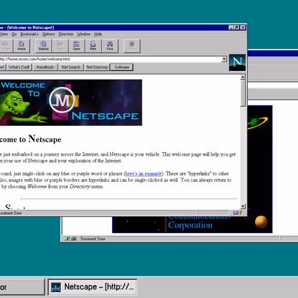Open the Options menu
The image size is (298, 298).
coord(48,34)
